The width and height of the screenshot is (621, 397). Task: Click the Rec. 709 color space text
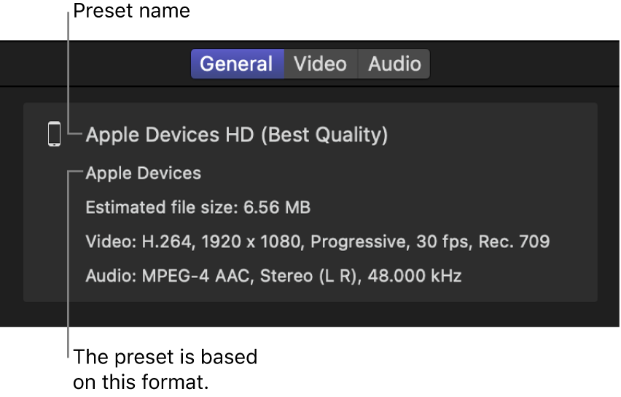click(x=514, y=242)
